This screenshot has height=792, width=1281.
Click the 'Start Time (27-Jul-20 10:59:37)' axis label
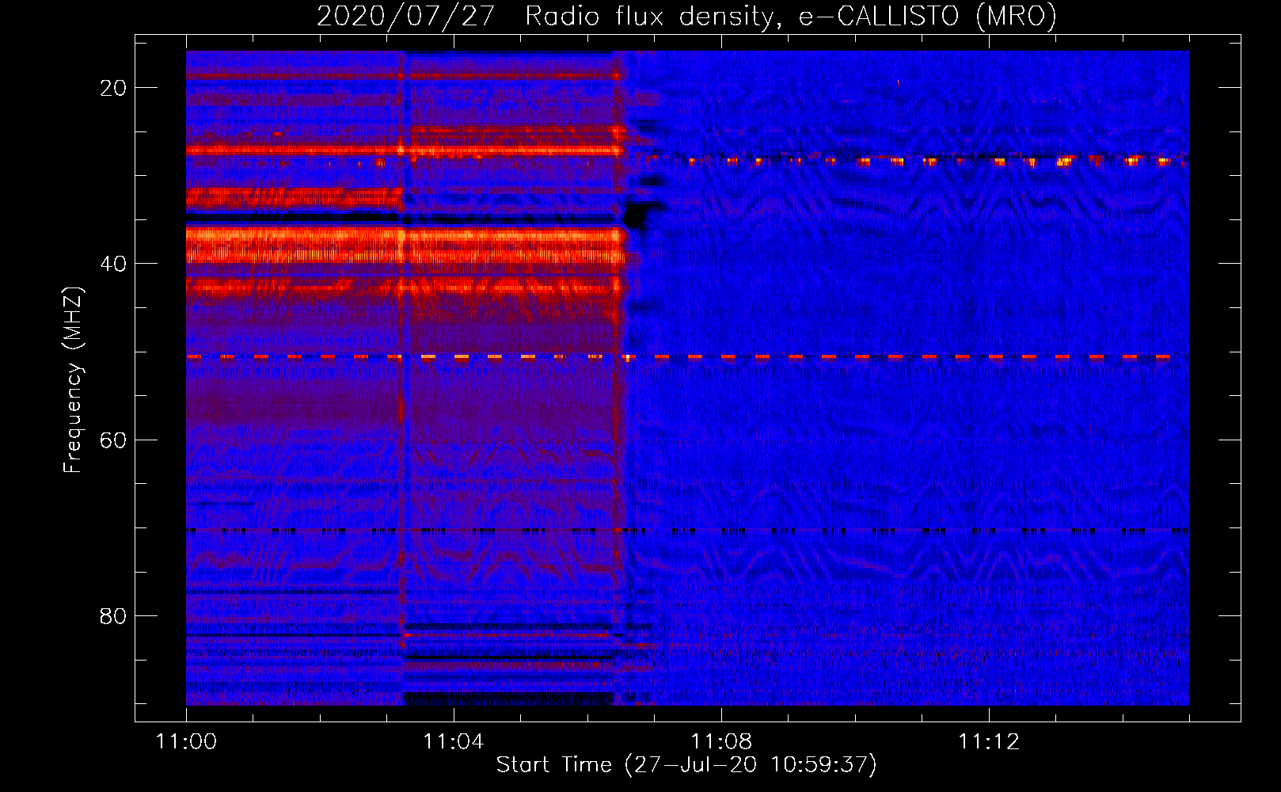point(686,765)
